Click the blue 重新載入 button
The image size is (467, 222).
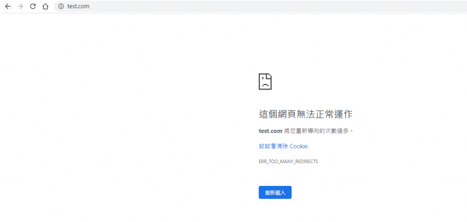pyautogui.click(x=275, y=192)
